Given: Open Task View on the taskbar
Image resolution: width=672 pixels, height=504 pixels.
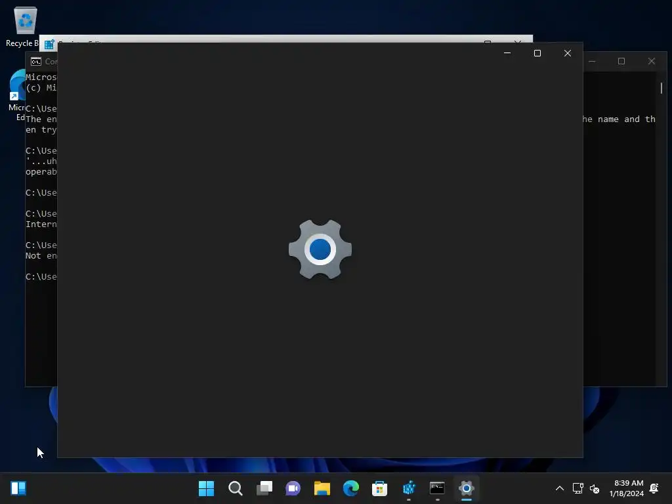Looking at the screenshot, I should click(x=264, y=488).
